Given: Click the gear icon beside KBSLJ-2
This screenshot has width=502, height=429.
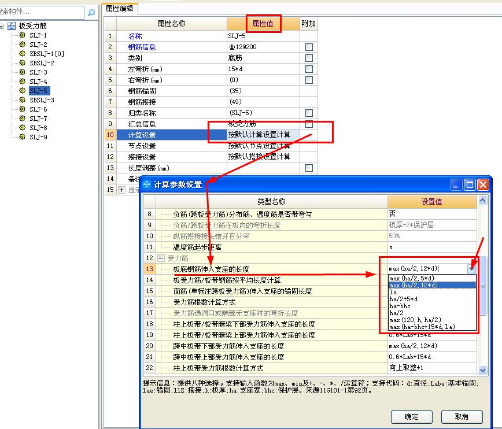Looking at the screenshot, I should (22, 63).
